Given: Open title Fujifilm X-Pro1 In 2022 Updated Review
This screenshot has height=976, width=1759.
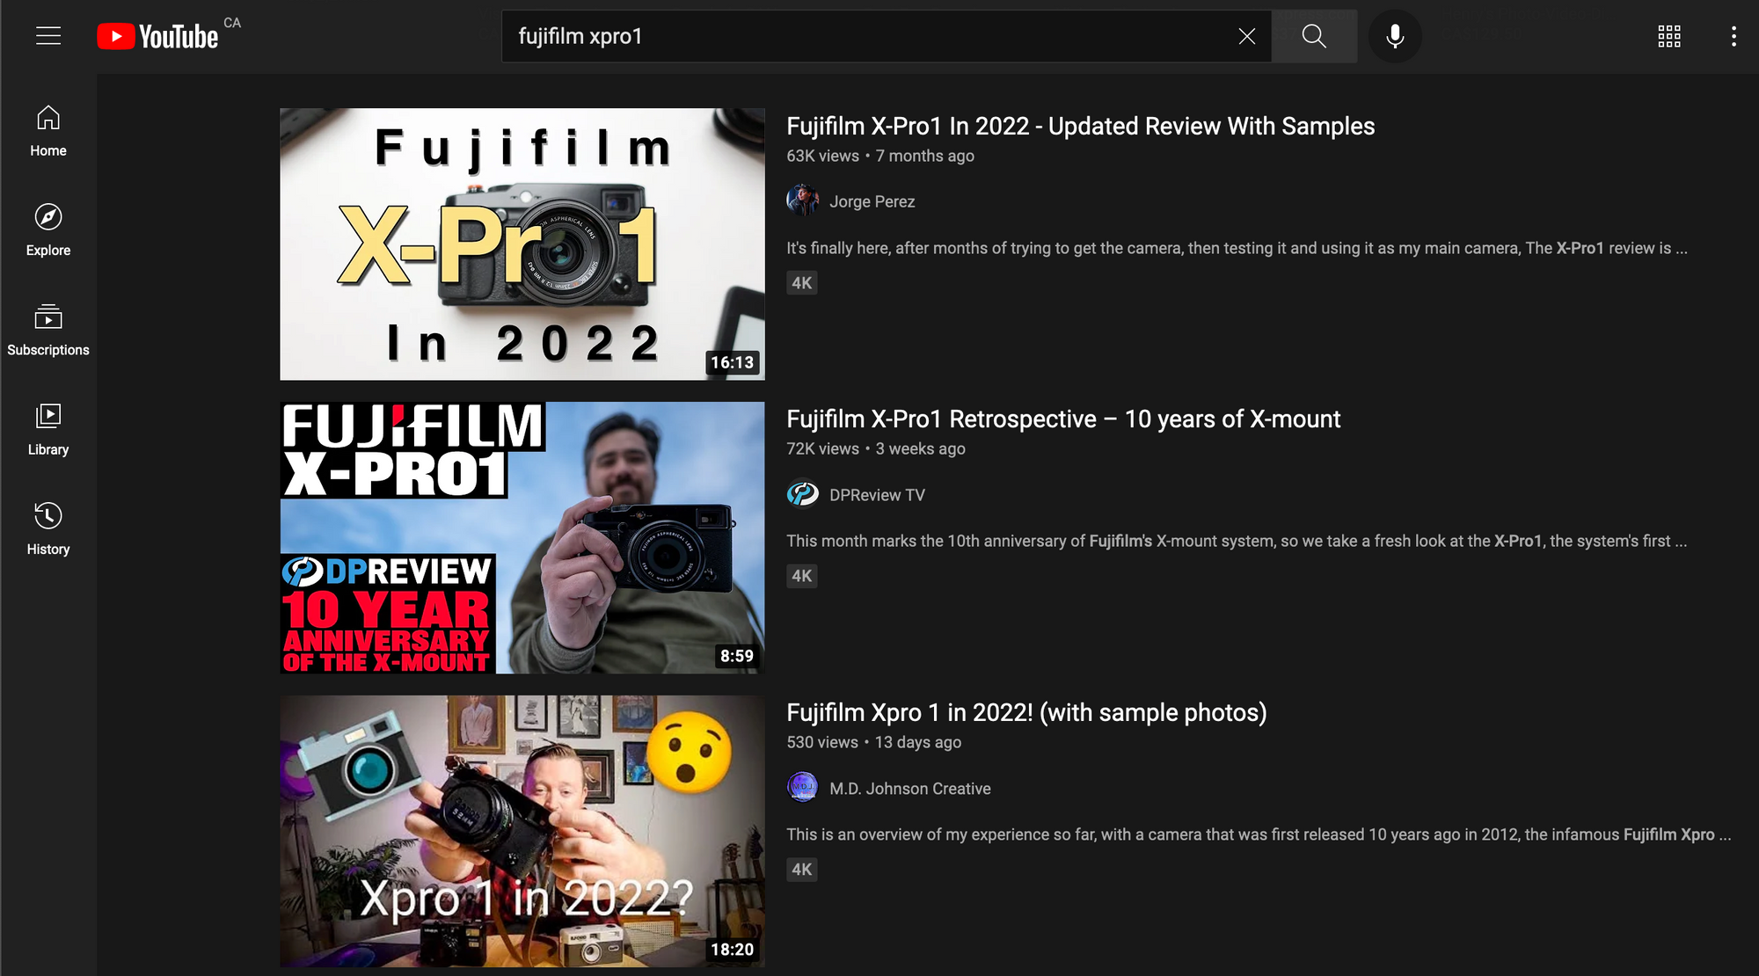Looking at the screenshot, I should (1080, 127).
